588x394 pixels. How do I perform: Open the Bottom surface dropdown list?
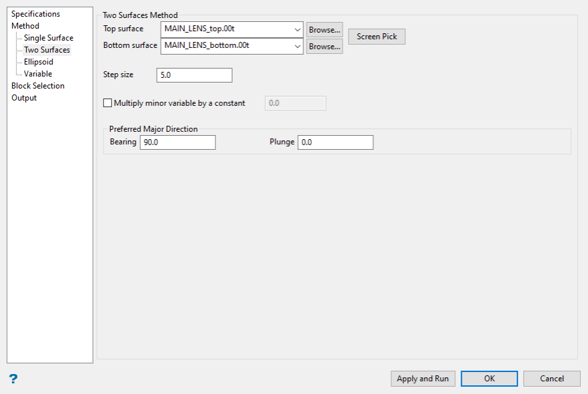click(x=297, y=47)
